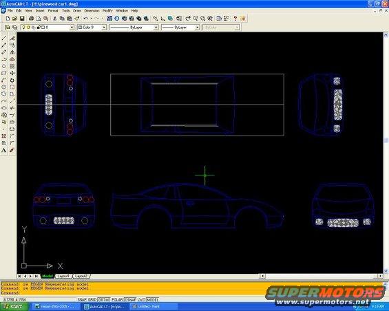Select the Rectangle draw tool
Viewport: 389px width, 311px height.
pyautogui.click(x=4, y=73)
